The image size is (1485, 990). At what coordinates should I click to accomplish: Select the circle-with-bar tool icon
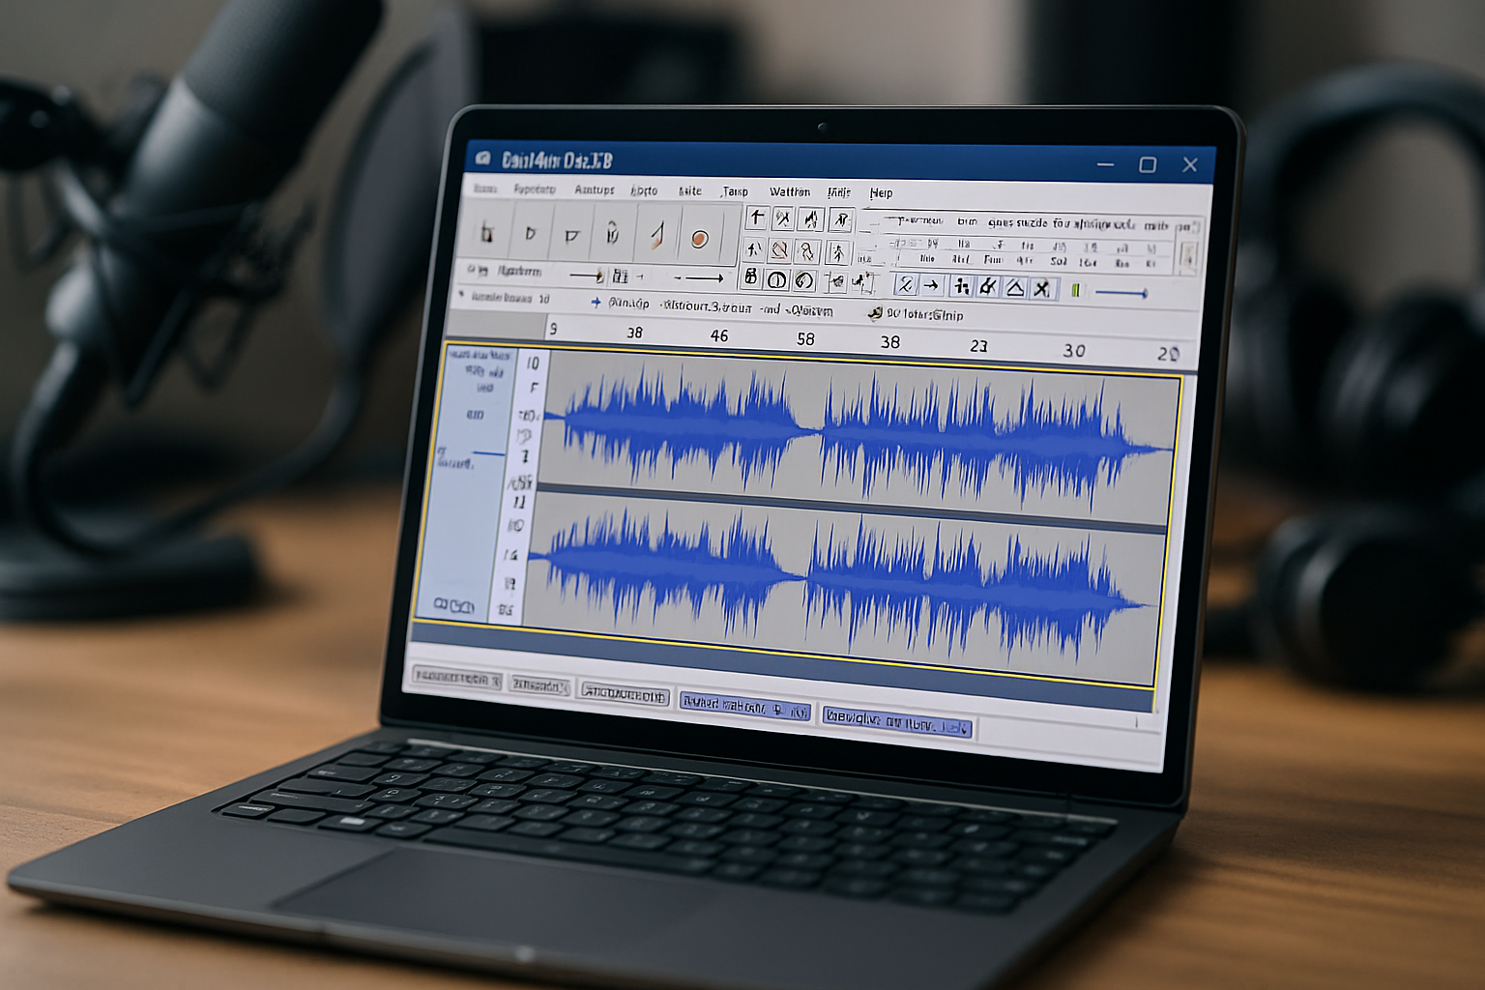[776, 280]
